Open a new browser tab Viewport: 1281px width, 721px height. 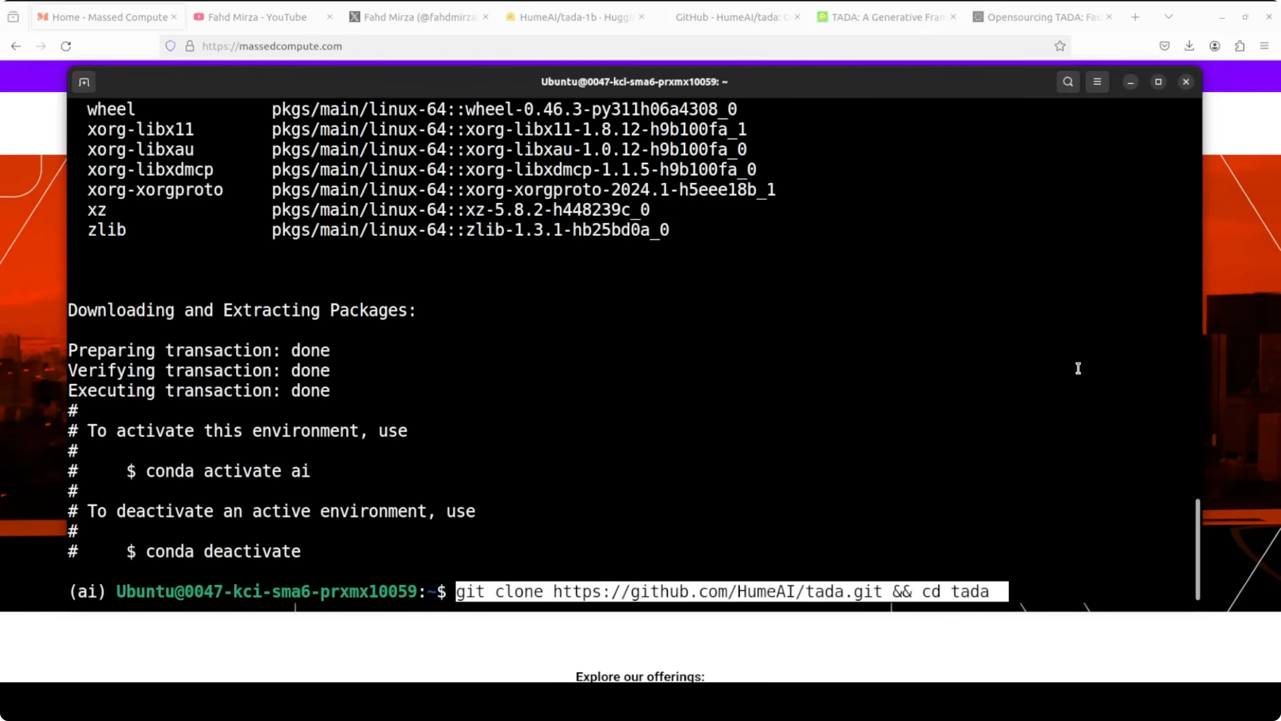tap(1135, 16)
